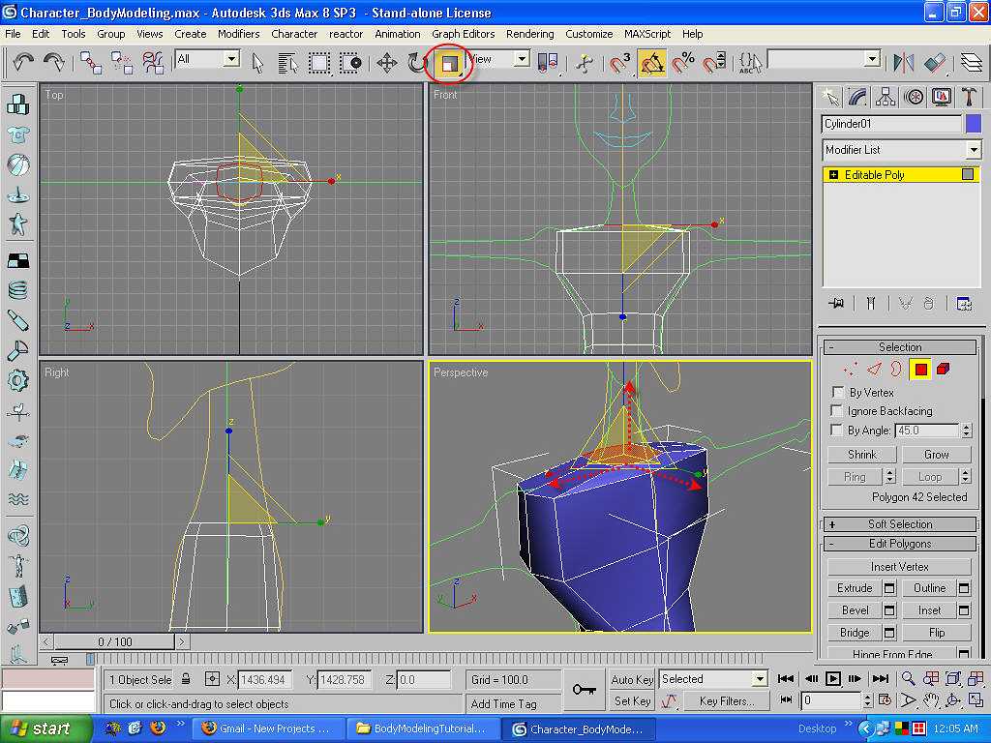The height and width of the screenshot is (743, 991).
Task: Activate the Unlink Selection tool
Action: tap(122, 63)
